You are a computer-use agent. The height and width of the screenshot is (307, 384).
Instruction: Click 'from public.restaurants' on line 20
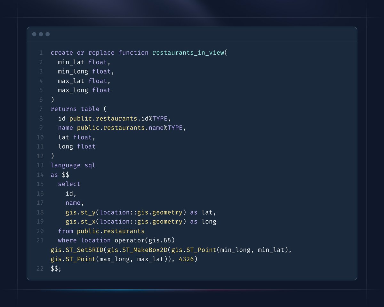pyautogui.click(x=101, y=231)
